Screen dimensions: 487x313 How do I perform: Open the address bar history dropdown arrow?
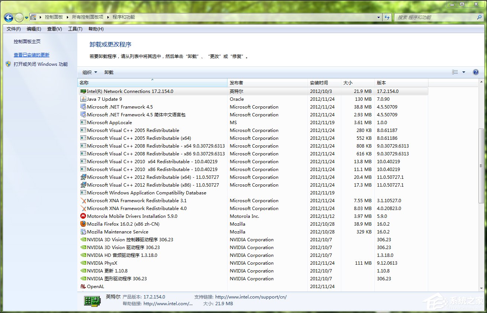379,17
